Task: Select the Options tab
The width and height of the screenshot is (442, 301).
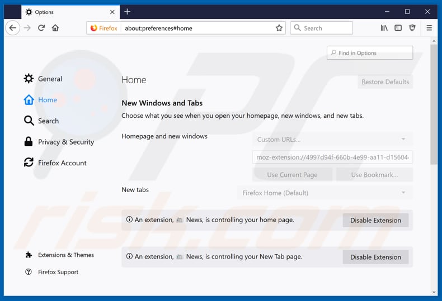Action: pyautogui.click(x=70, y=12)
